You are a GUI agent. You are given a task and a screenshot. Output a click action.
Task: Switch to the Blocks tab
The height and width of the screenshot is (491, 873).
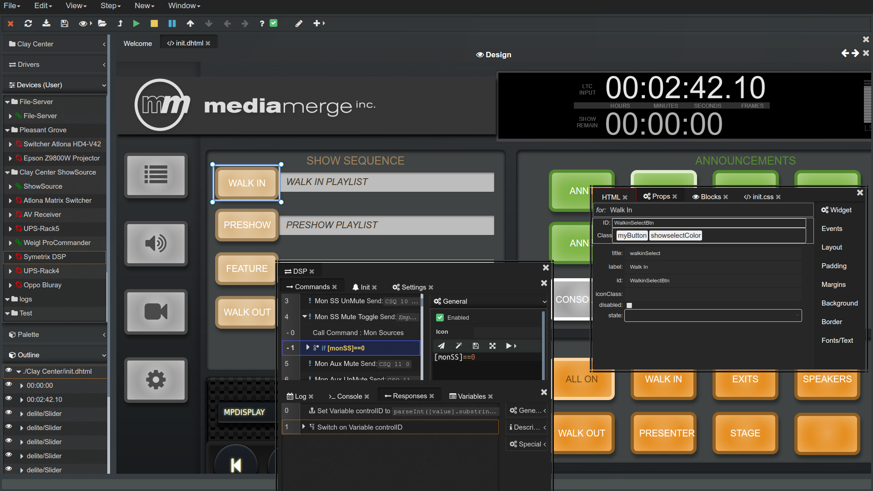710,197
